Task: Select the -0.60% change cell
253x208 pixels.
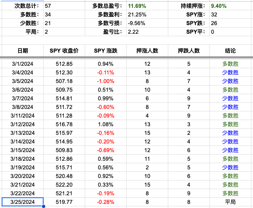Action: pyautogui.click(x=106, y=107)
